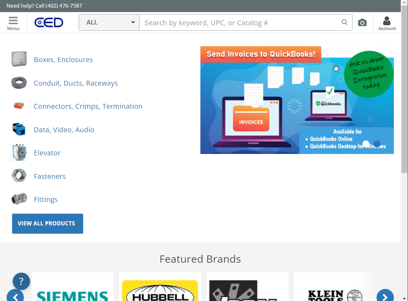Click the magnifying glass search icon

[x=344, y=22]
